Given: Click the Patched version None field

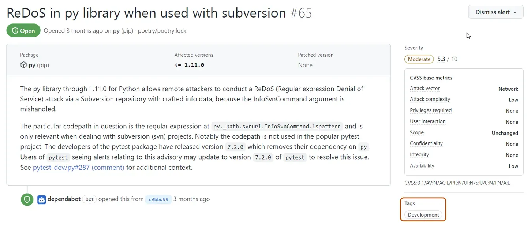Looking at the screenshot, I should tap(305, 65).
